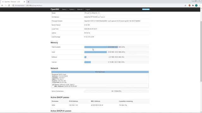Screen dimensions: 202x113
Task: Click the DHCP lease IP 192.168.1.161
Action: [74, 105]
